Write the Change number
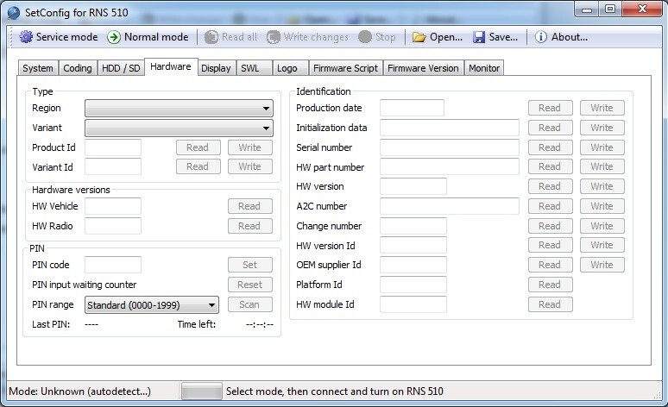 pyautogui.click(x=602, y=226)
